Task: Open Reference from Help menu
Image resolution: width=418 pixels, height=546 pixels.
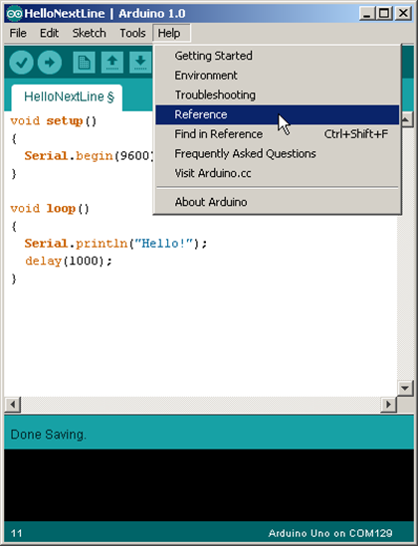Action: [x=278, y=114]
